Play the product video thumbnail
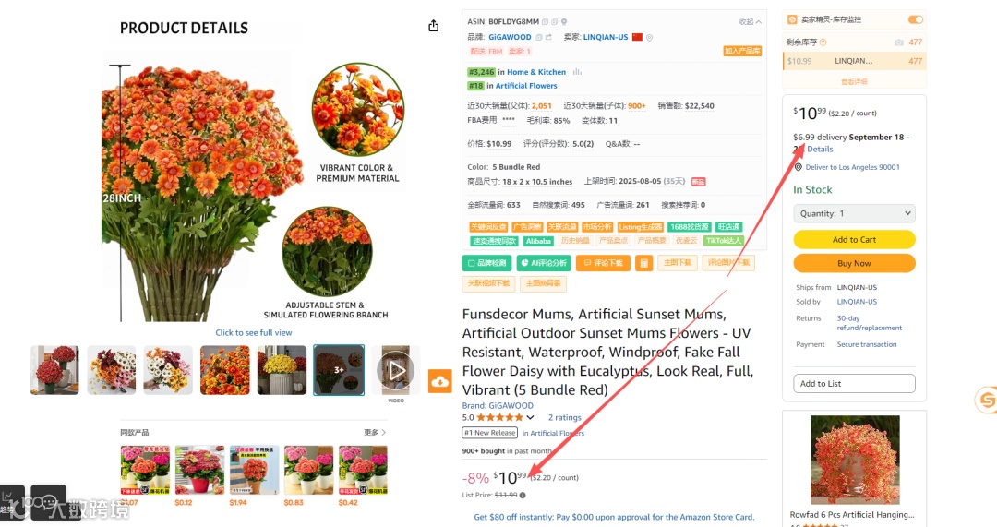 tap(395, 370)
